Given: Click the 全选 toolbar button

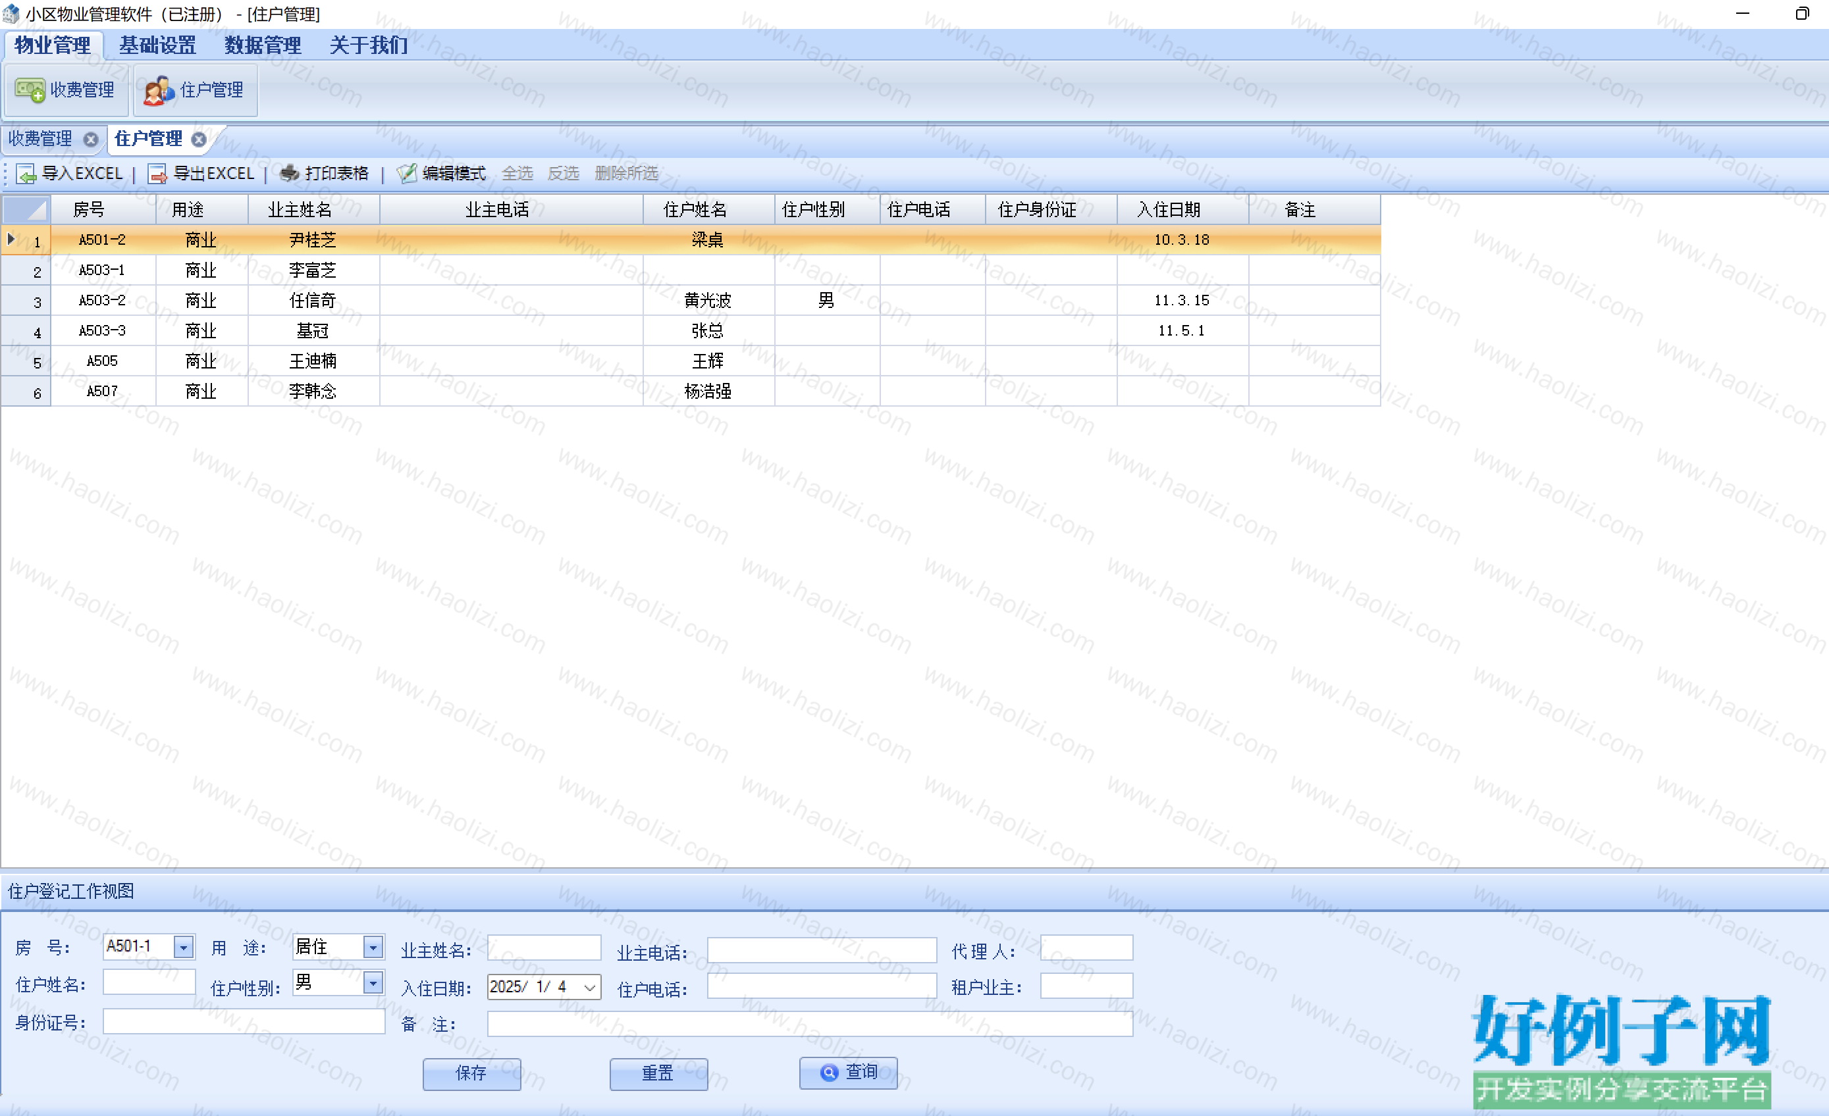Looking at the screenshot, I should point(517,174).
